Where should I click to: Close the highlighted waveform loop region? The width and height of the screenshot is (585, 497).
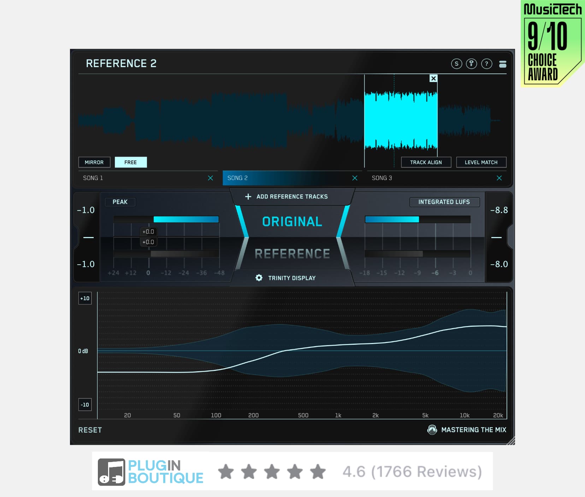pos(433,78)
